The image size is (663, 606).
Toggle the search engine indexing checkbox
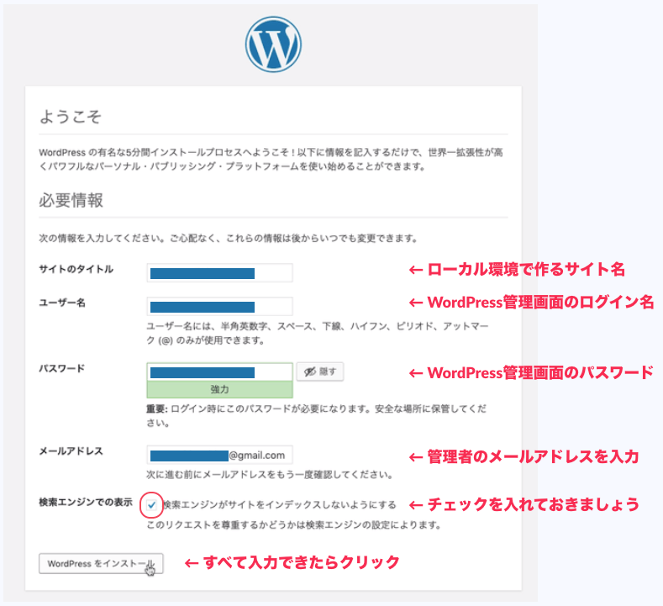pyautogui.click(x=151, y=504)
